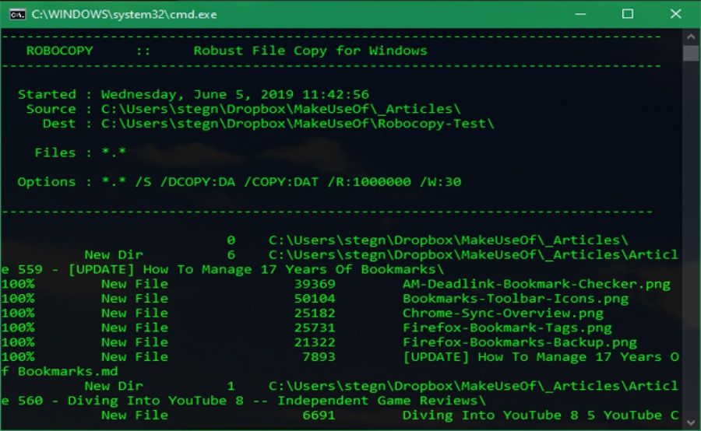Click the AM-Deadlink-Bookmark-Checker.png file name
This screenshot has width=701, height=431.
click(x=536, y=284)
